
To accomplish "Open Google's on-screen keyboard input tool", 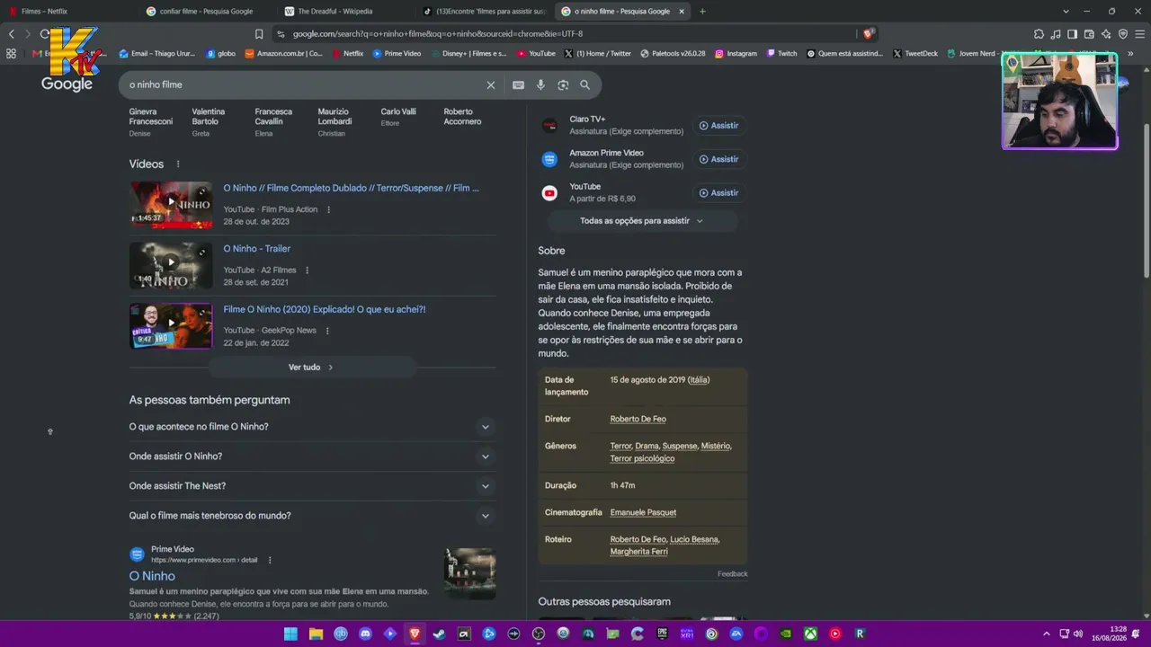I will click(x=518, y=84).
